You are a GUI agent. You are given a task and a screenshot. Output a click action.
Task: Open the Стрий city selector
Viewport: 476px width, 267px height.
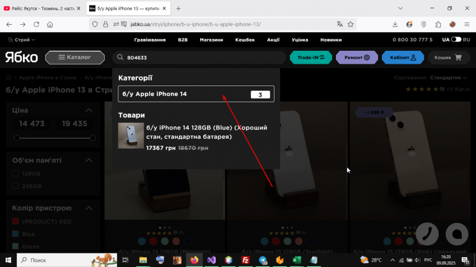pyautogui.click(x=21, y=40)
